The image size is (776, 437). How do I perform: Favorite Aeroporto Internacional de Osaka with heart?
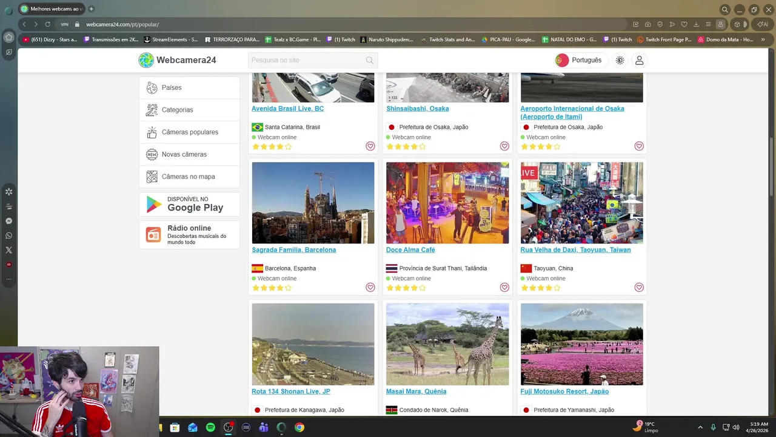pyautogui.click(x=639, y=146)
